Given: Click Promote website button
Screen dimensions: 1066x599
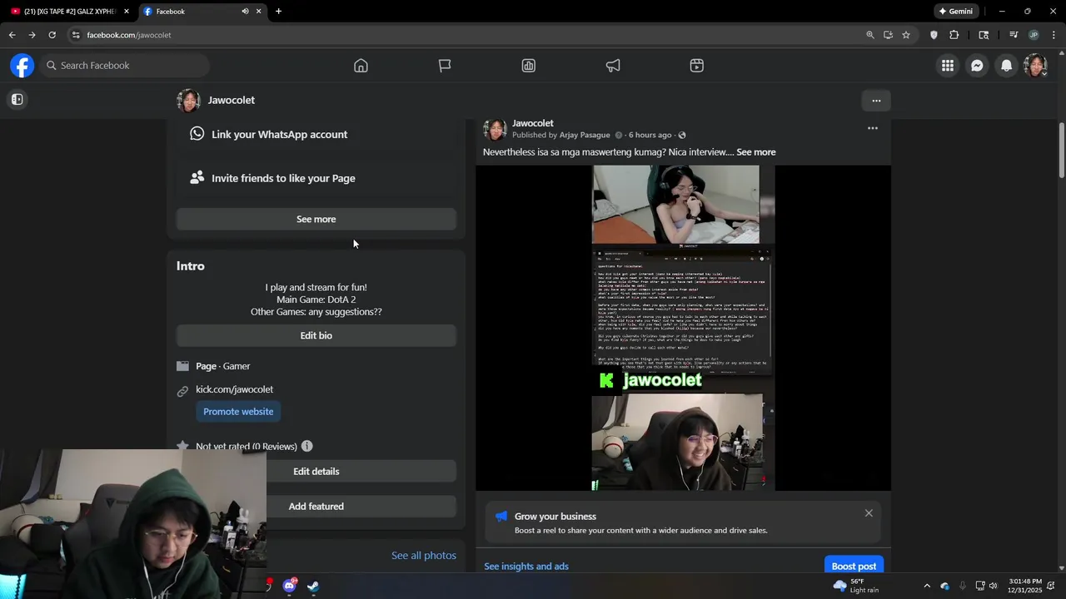Looking at the screenshot, I should pos(238,412).
